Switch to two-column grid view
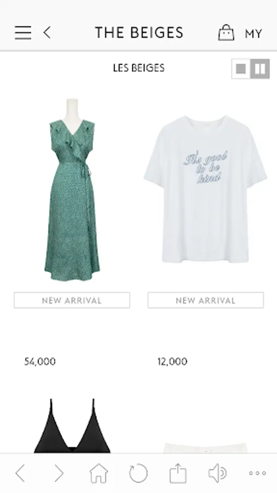 click(x=260, y=68)
